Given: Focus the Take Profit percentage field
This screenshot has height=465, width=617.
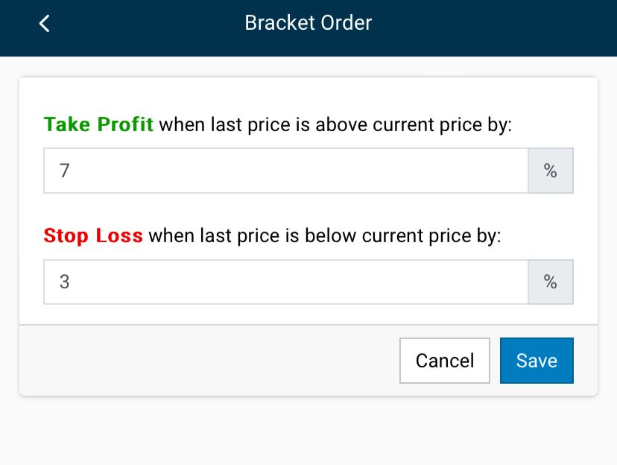Looking at the screenshot, I should click(285, 171).
